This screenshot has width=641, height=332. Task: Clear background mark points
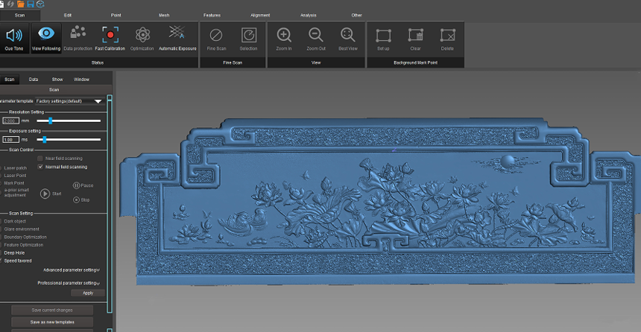415,36
